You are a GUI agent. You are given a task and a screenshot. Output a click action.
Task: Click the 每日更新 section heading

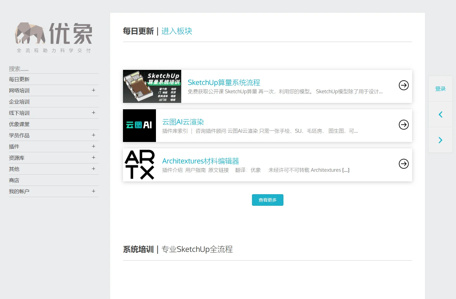(138, 31)
